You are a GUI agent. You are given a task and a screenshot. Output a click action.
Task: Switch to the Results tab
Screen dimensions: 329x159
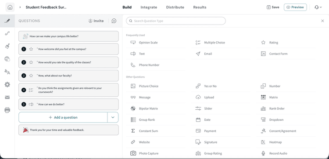point(200,7)
